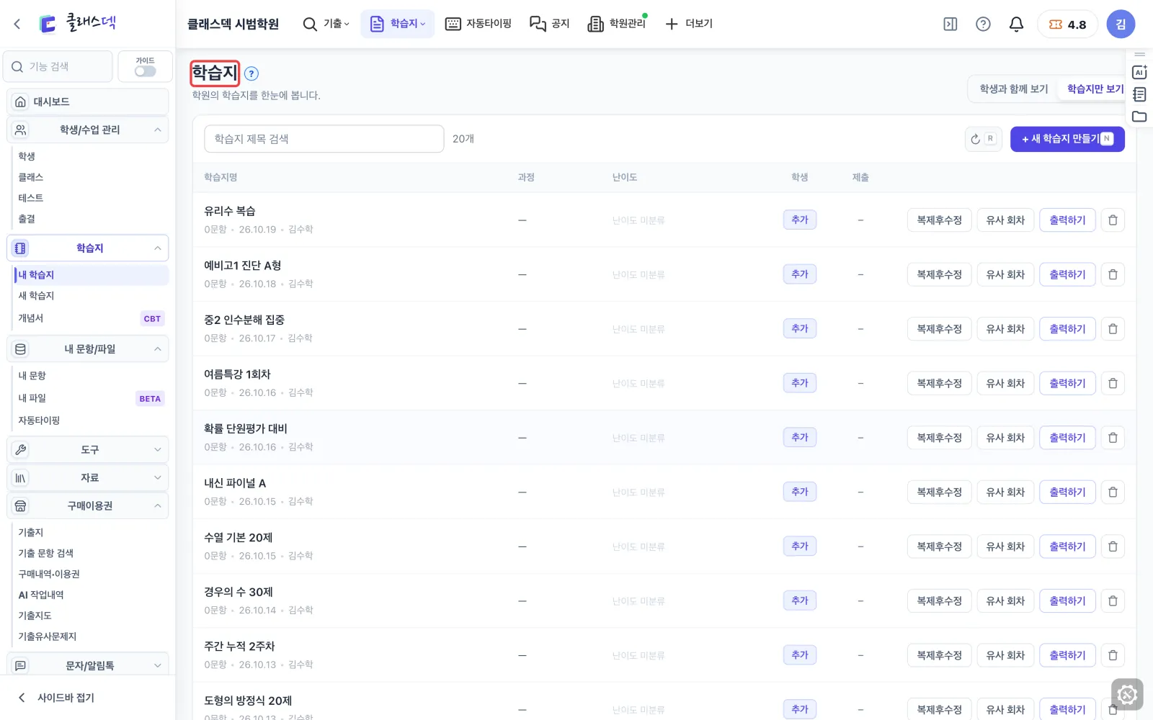Viewport: 1153px width, 720px height.
Task: Delete the 내신 파이널 A worksheet trash icon
Action: tap(1113, 492)
